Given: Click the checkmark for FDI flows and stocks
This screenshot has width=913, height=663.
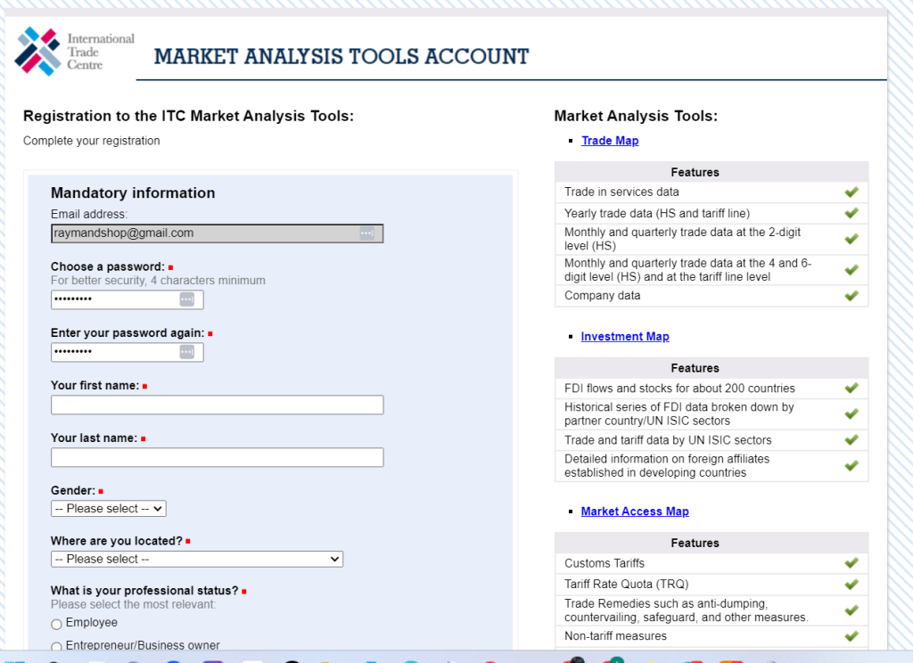Looking at the screenshot, I should [x=851, y=388].
